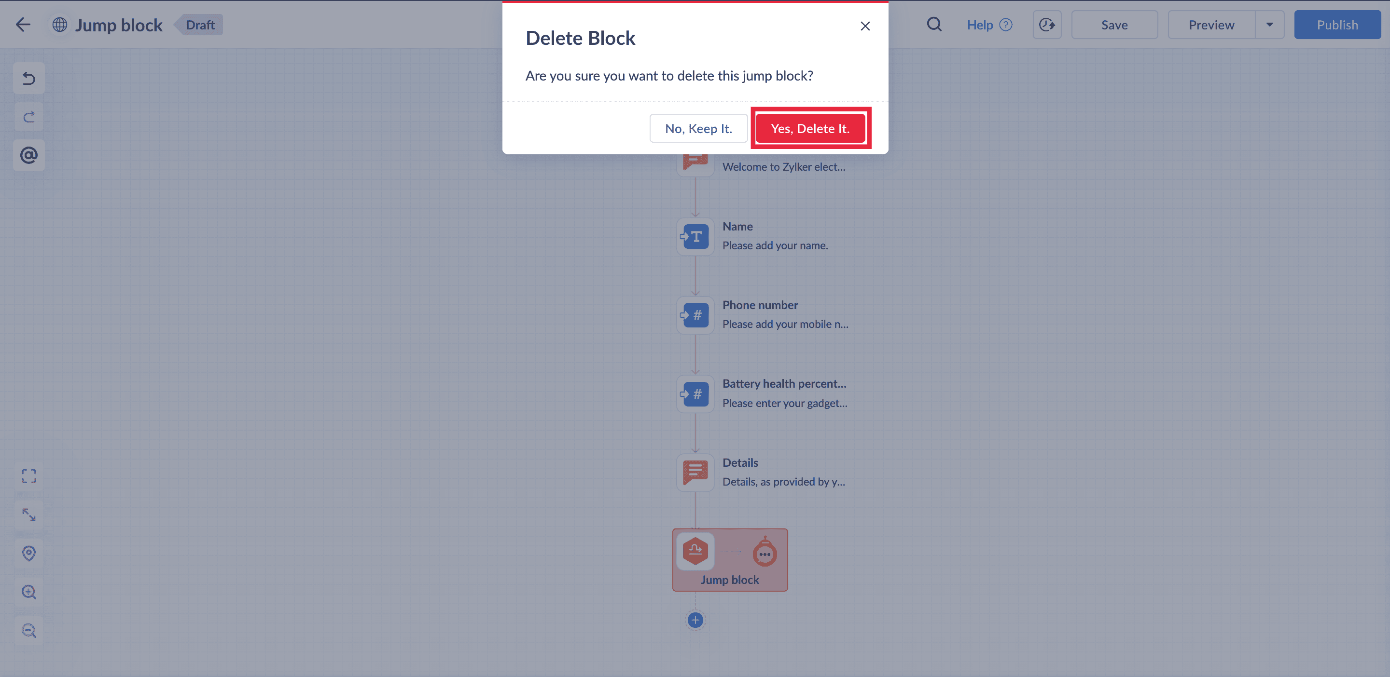Click the 'Jump block' label on canvas
Screen dimensions: 1390x677
pos(730,580)
